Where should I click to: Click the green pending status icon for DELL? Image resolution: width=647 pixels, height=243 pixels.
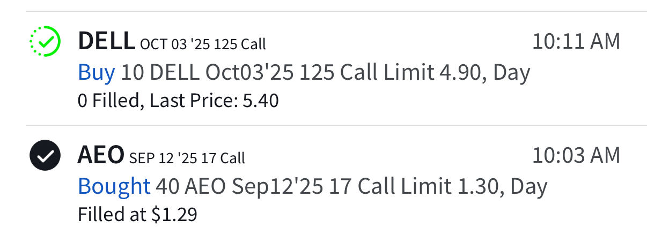click(46, 41)
